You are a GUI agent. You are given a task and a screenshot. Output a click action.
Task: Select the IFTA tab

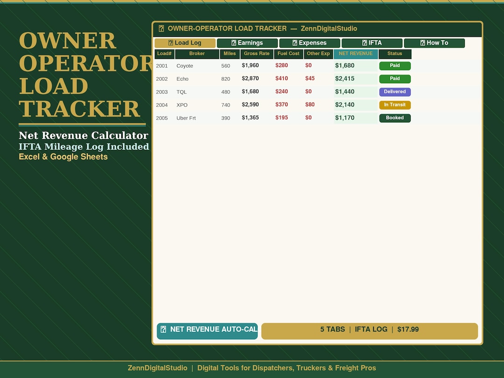(x=372, y=43)
